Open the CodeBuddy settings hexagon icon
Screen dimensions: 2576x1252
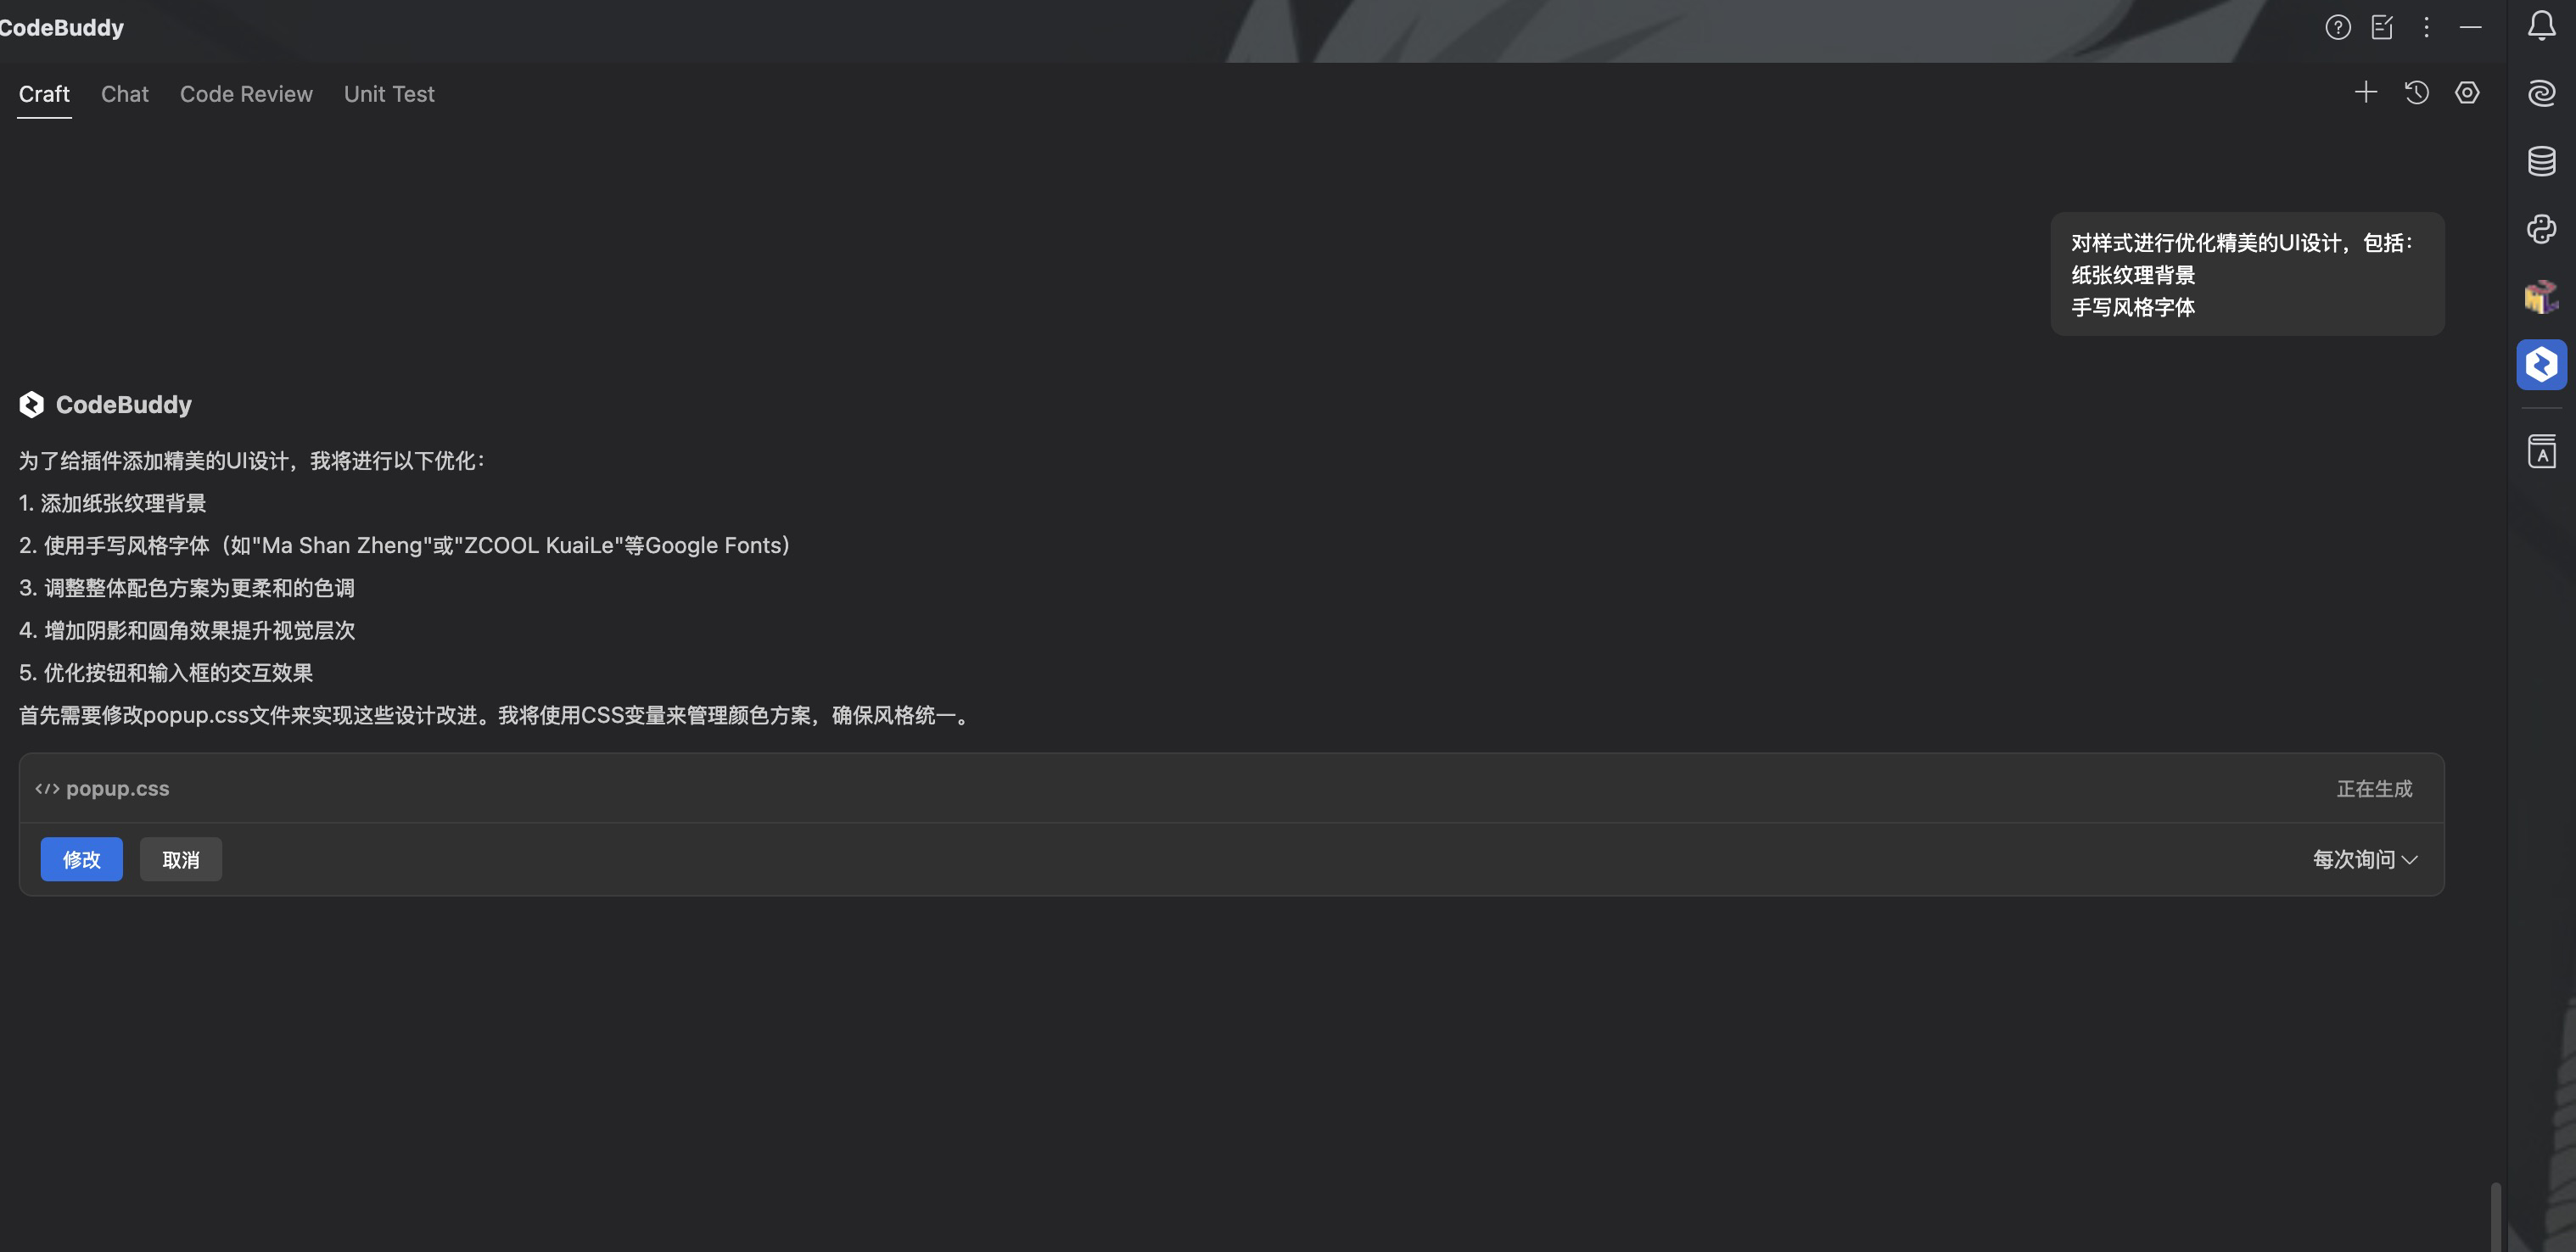coord(2467,93)
